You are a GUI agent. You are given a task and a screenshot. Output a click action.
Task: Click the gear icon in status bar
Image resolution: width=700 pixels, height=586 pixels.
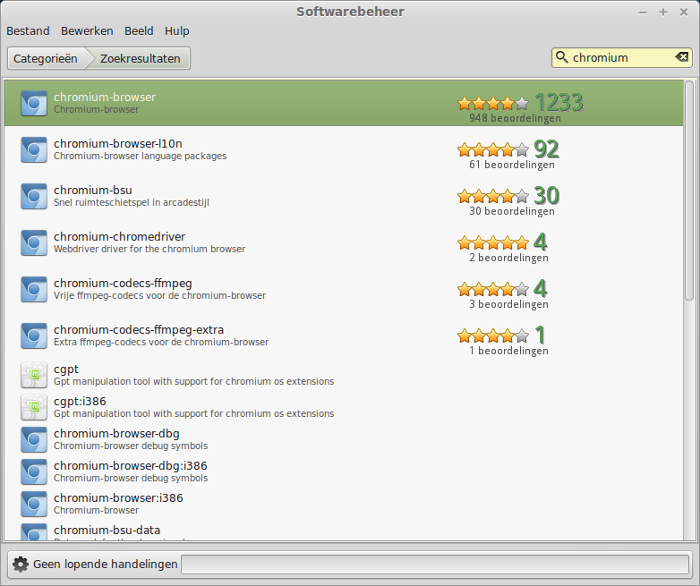20,565
